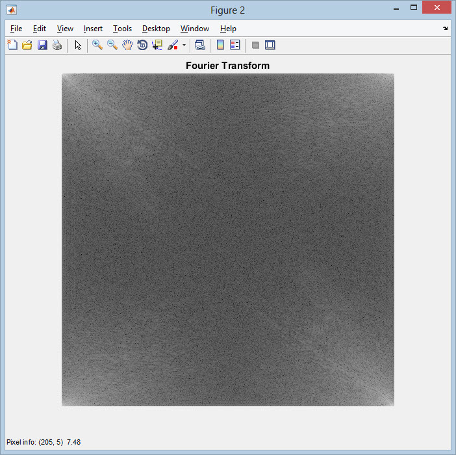Click the New Figure toolbar icon
This screenshot has width=456, height=455.
coord(12,45)
